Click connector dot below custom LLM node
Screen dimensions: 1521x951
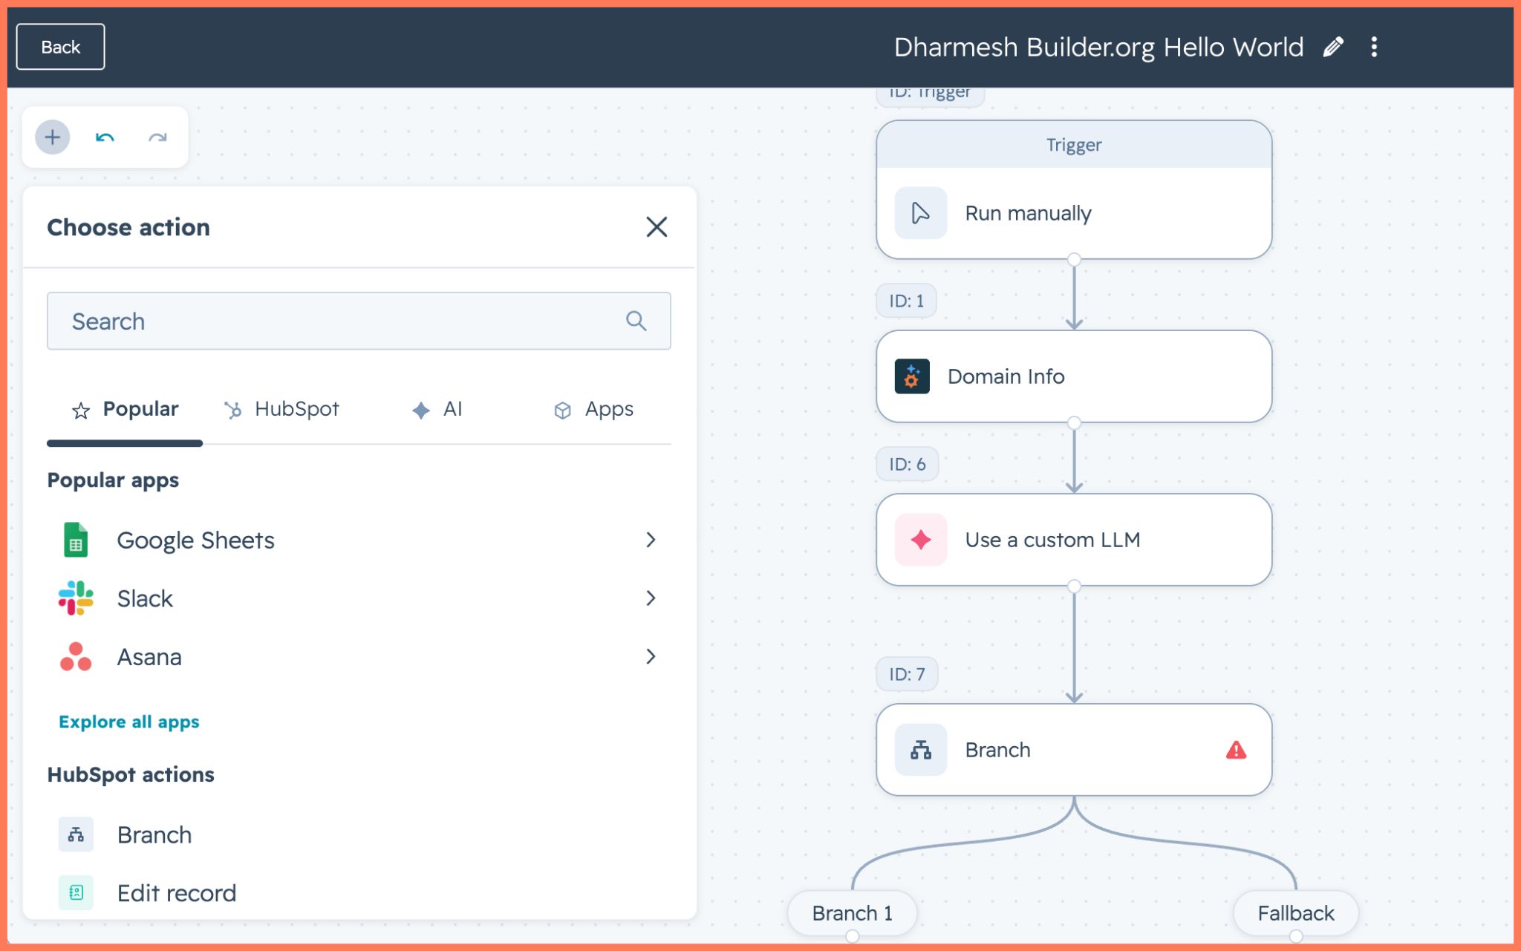tap(1074, 586)
